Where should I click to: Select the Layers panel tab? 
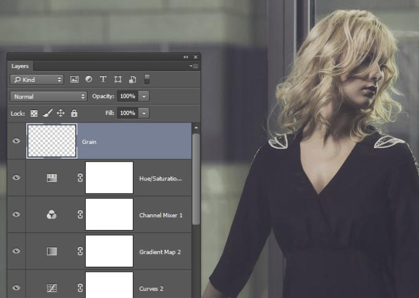[x=20, y=65]
